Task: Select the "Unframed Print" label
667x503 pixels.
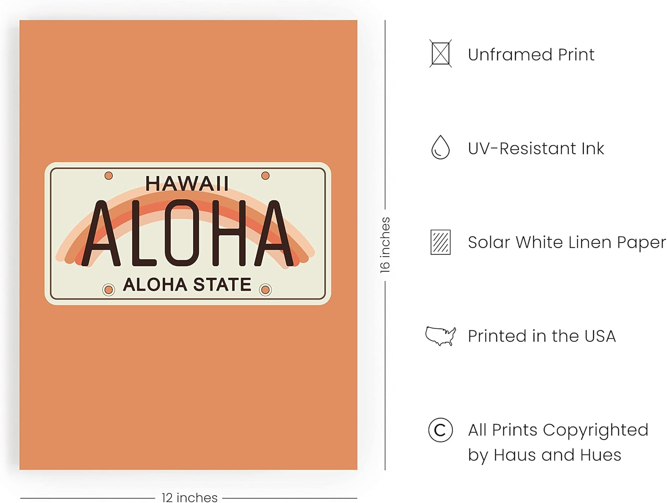Action: pos(531,55)
